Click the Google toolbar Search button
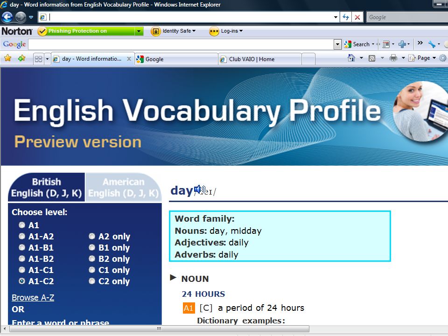448x336 pixels. [359, 44]
